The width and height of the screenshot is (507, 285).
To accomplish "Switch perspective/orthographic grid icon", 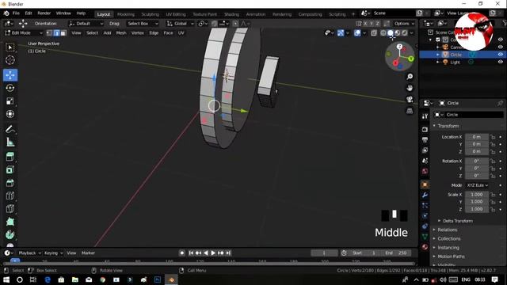I will pos(410,111).
